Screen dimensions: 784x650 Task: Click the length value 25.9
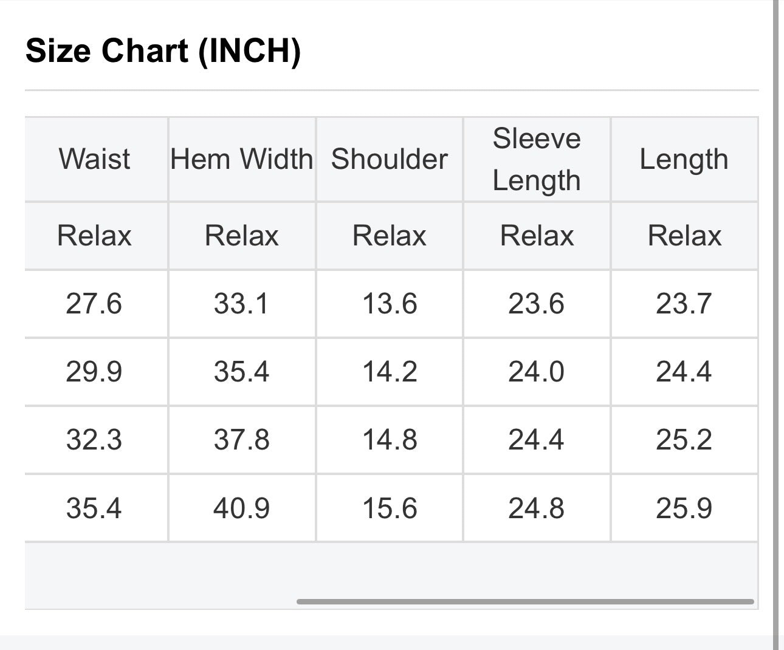click(684, 508)
